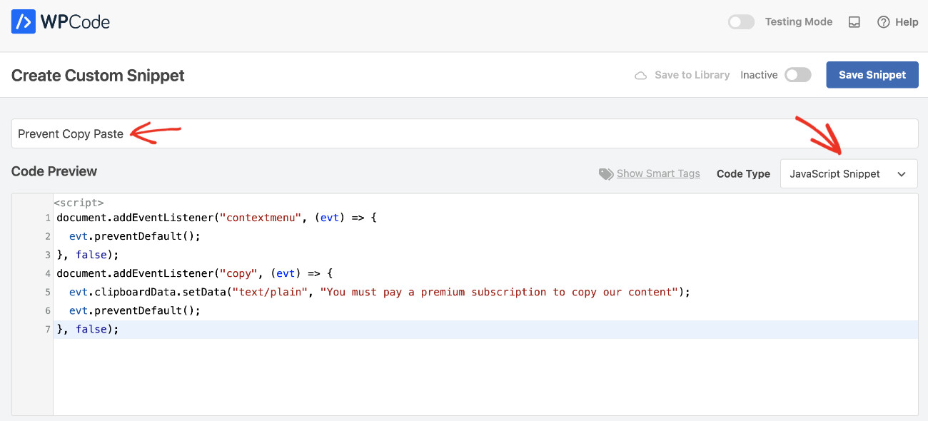The image size is (928, 421).
Task: Click the cloud icon beside Save to Library
Action: point(640,74)
